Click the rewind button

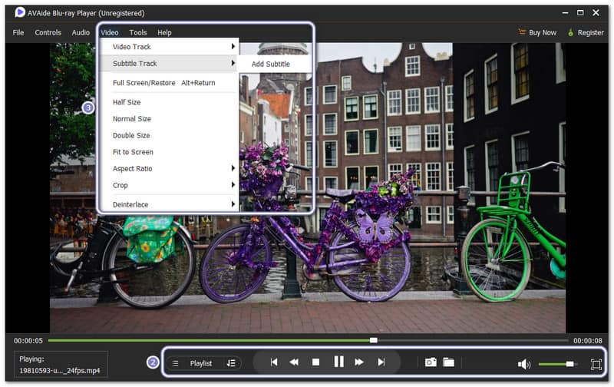[294, 362]
